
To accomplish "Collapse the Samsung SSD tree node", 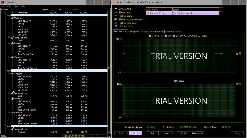I will point(5,126).
